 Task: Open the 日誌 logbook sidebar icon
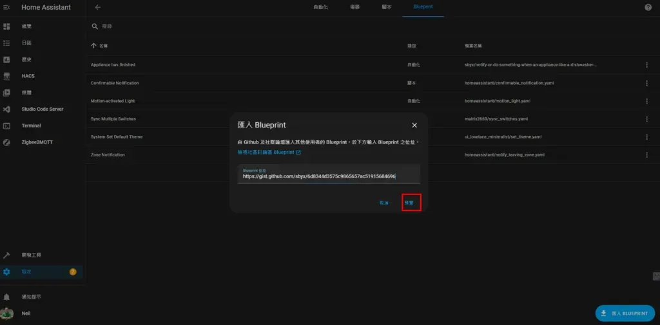pos(6,43)
